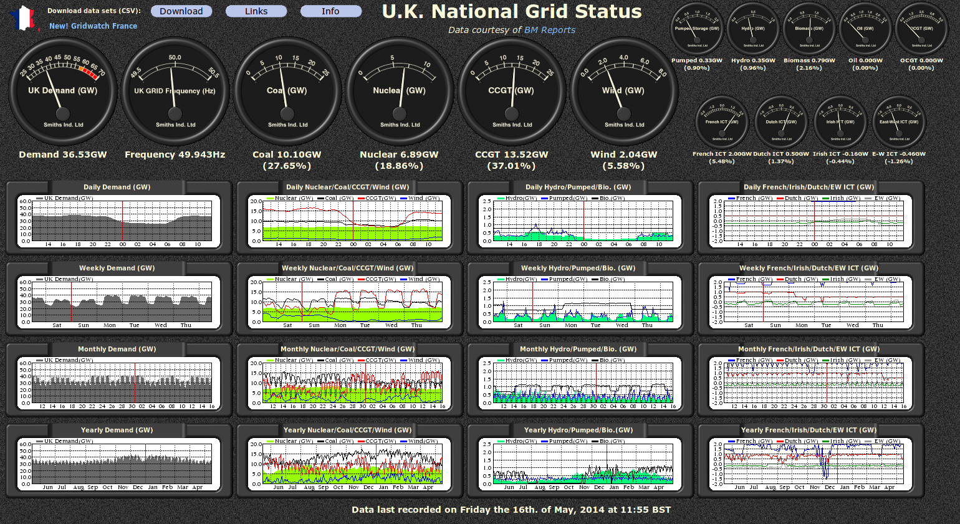This screenshot has width=960, height=524.
Task: Click the Nuclear gauge dial
Action: click(x=400, y=92)
